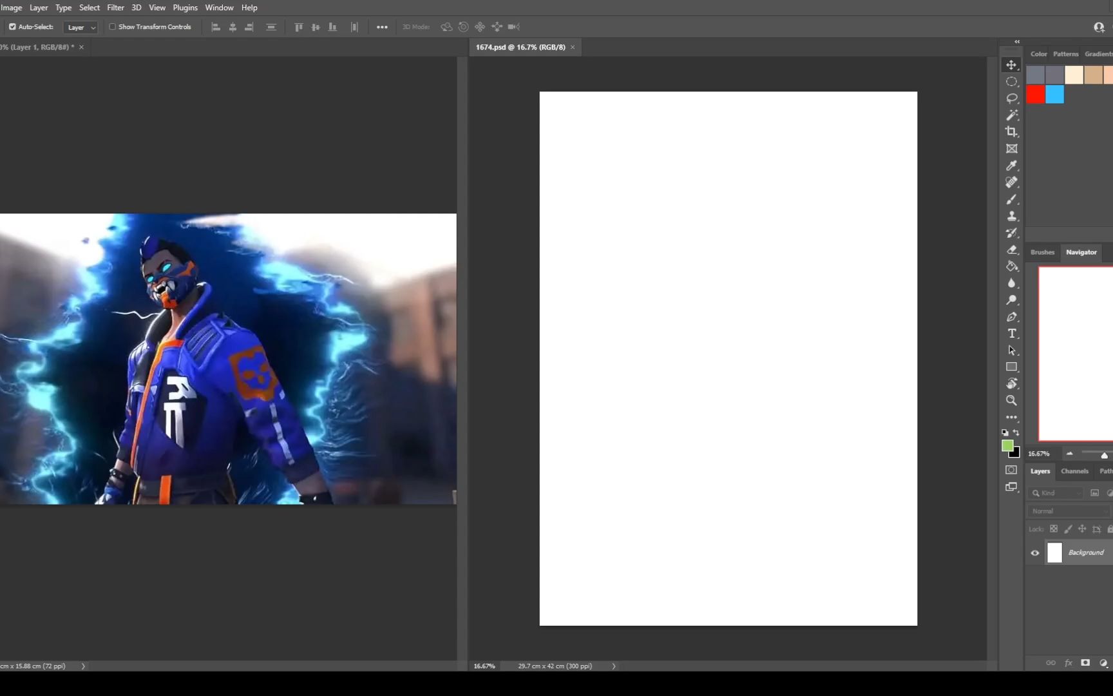The width and height of the screenshot is (1113, 696).
Task: Select the Pen tool
Action: point(1011,316)
